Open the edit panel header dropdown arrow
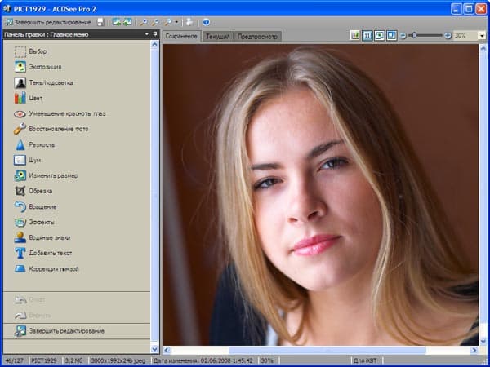 point(146,34)
